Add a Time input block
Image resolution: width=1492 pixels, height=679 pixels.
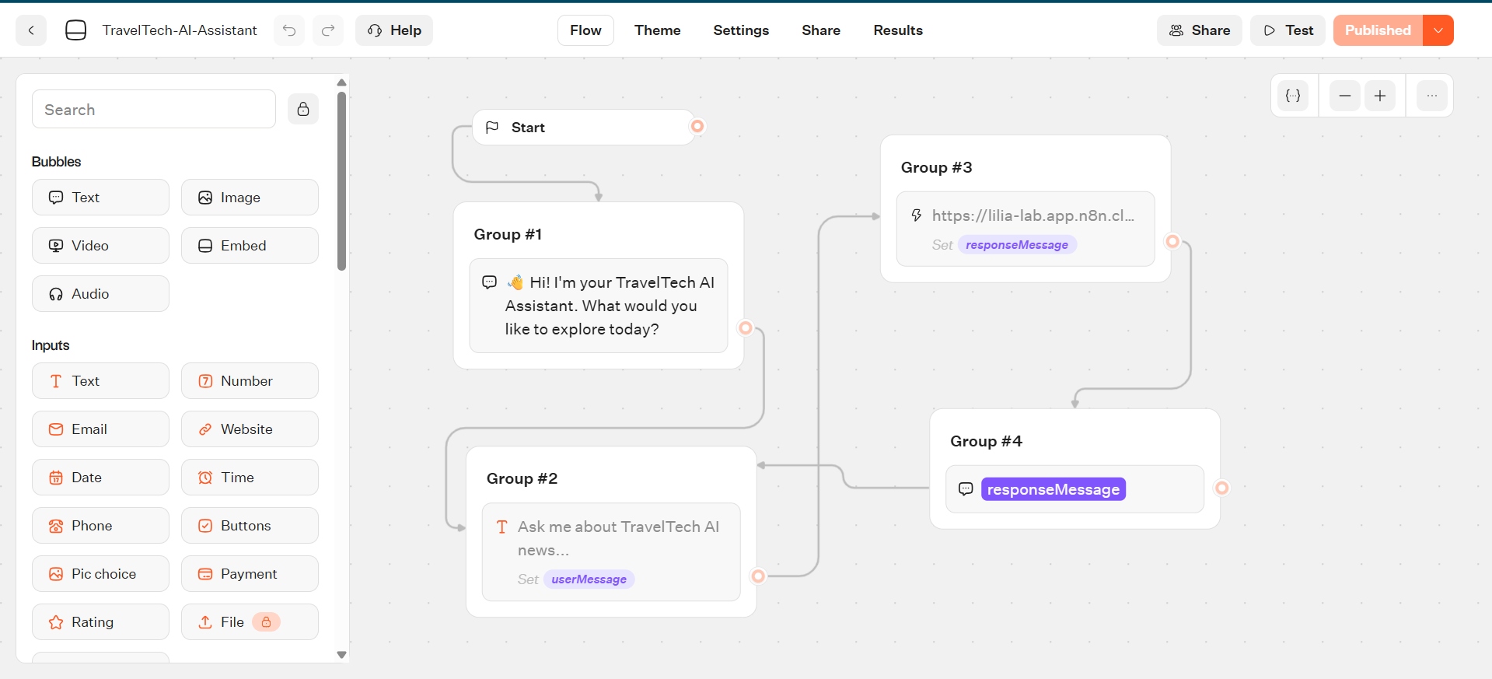(250, 478)
